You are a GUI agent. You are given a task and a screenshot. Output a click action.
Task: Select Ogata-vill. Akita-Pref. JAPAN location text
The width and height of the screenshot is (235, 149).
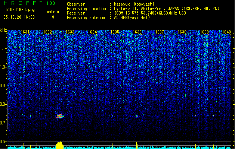click(167, 9)
